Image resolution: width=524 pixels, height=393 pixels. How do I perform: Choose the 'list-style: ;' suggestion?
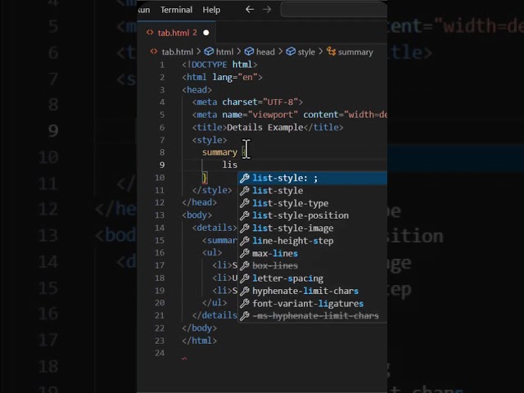[313, 178]
